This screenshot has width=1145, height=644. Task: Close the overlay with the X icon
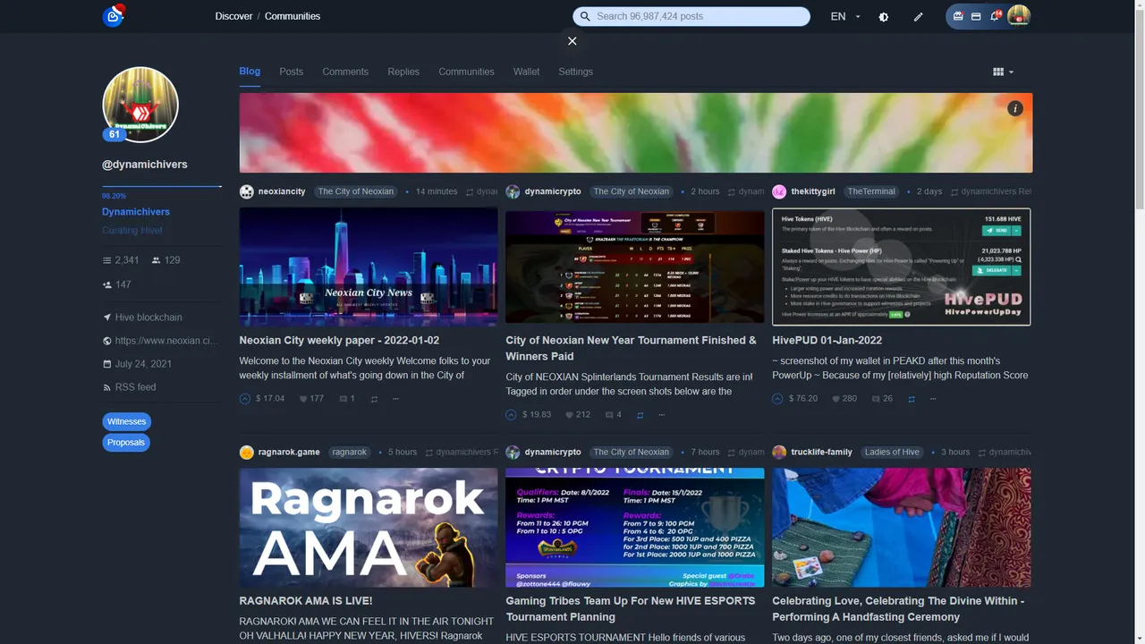coord(572,41)
